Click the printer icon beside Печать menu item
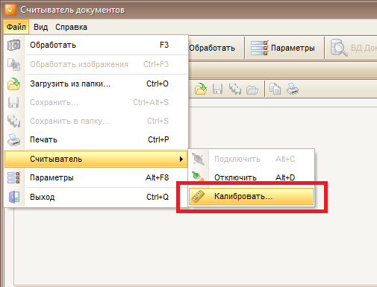Image resolution: width=377 pixels, height=287 pixels. click(13, 139)
